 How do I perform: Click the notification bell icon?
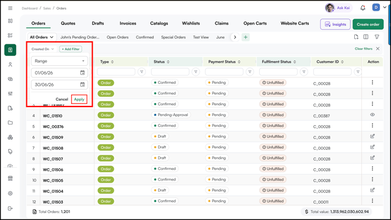click(x=363, y=8)
